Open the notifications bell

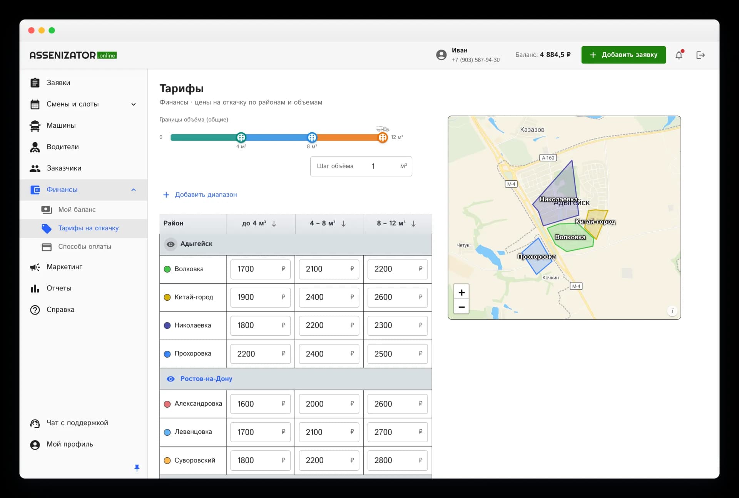679,55
